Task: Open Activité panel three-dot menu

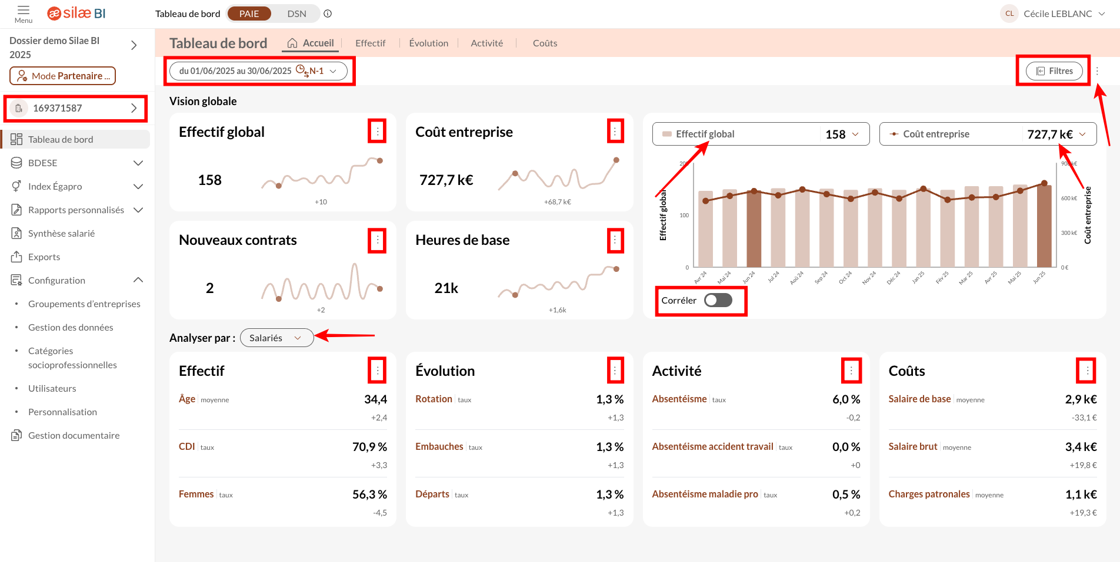Action: [x=851, y=371]
